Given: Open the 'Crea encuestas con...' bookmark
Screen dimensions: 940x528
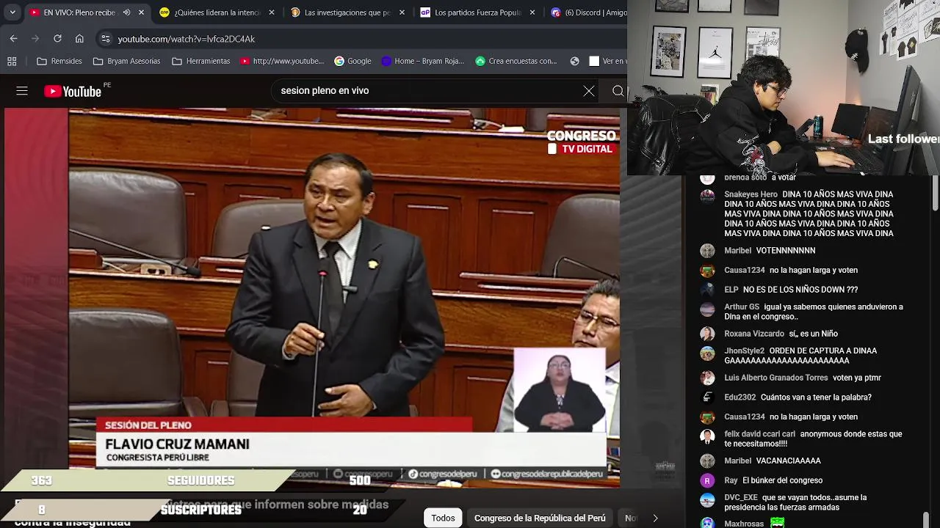Looking at the screenshot, I should [516, 61].
